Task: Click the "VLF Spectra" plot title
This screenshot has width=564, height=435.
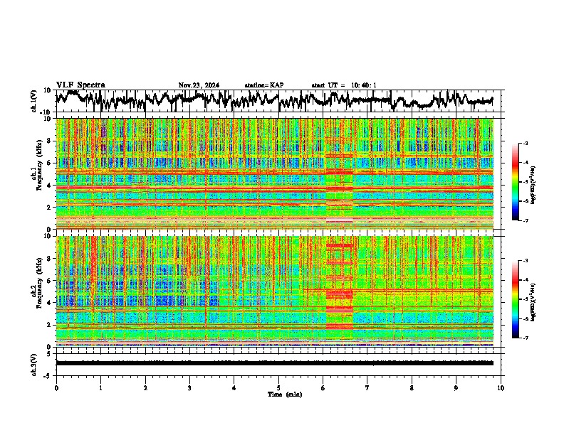Action: pos(80,85)
